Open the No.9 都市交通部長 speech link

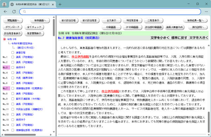tap(28, 99)
